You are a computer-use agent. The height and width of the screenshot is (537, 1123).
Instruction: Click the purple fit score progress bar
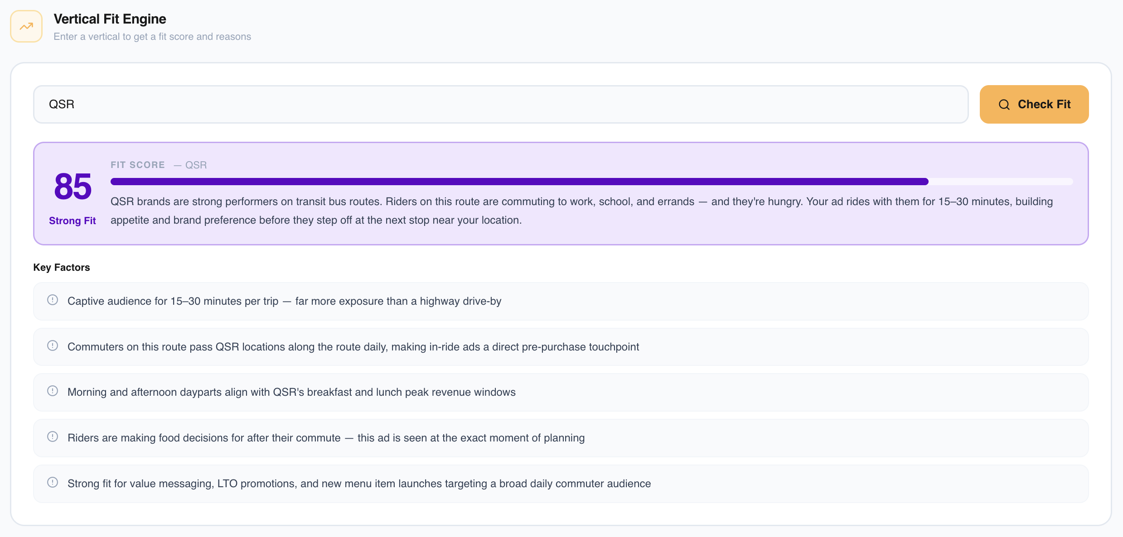click(x=591, y=182)
